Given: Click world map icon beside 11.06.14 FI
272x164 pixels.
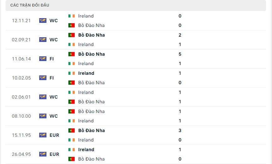Looking at the screenshot, I should (x=43, y=59).
